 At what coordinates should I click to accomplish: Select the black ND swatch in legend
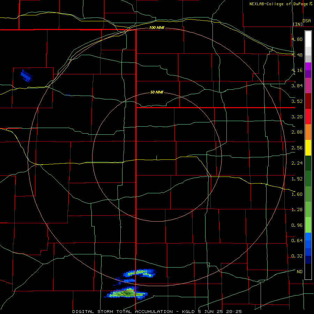click(x=308, y=271)
